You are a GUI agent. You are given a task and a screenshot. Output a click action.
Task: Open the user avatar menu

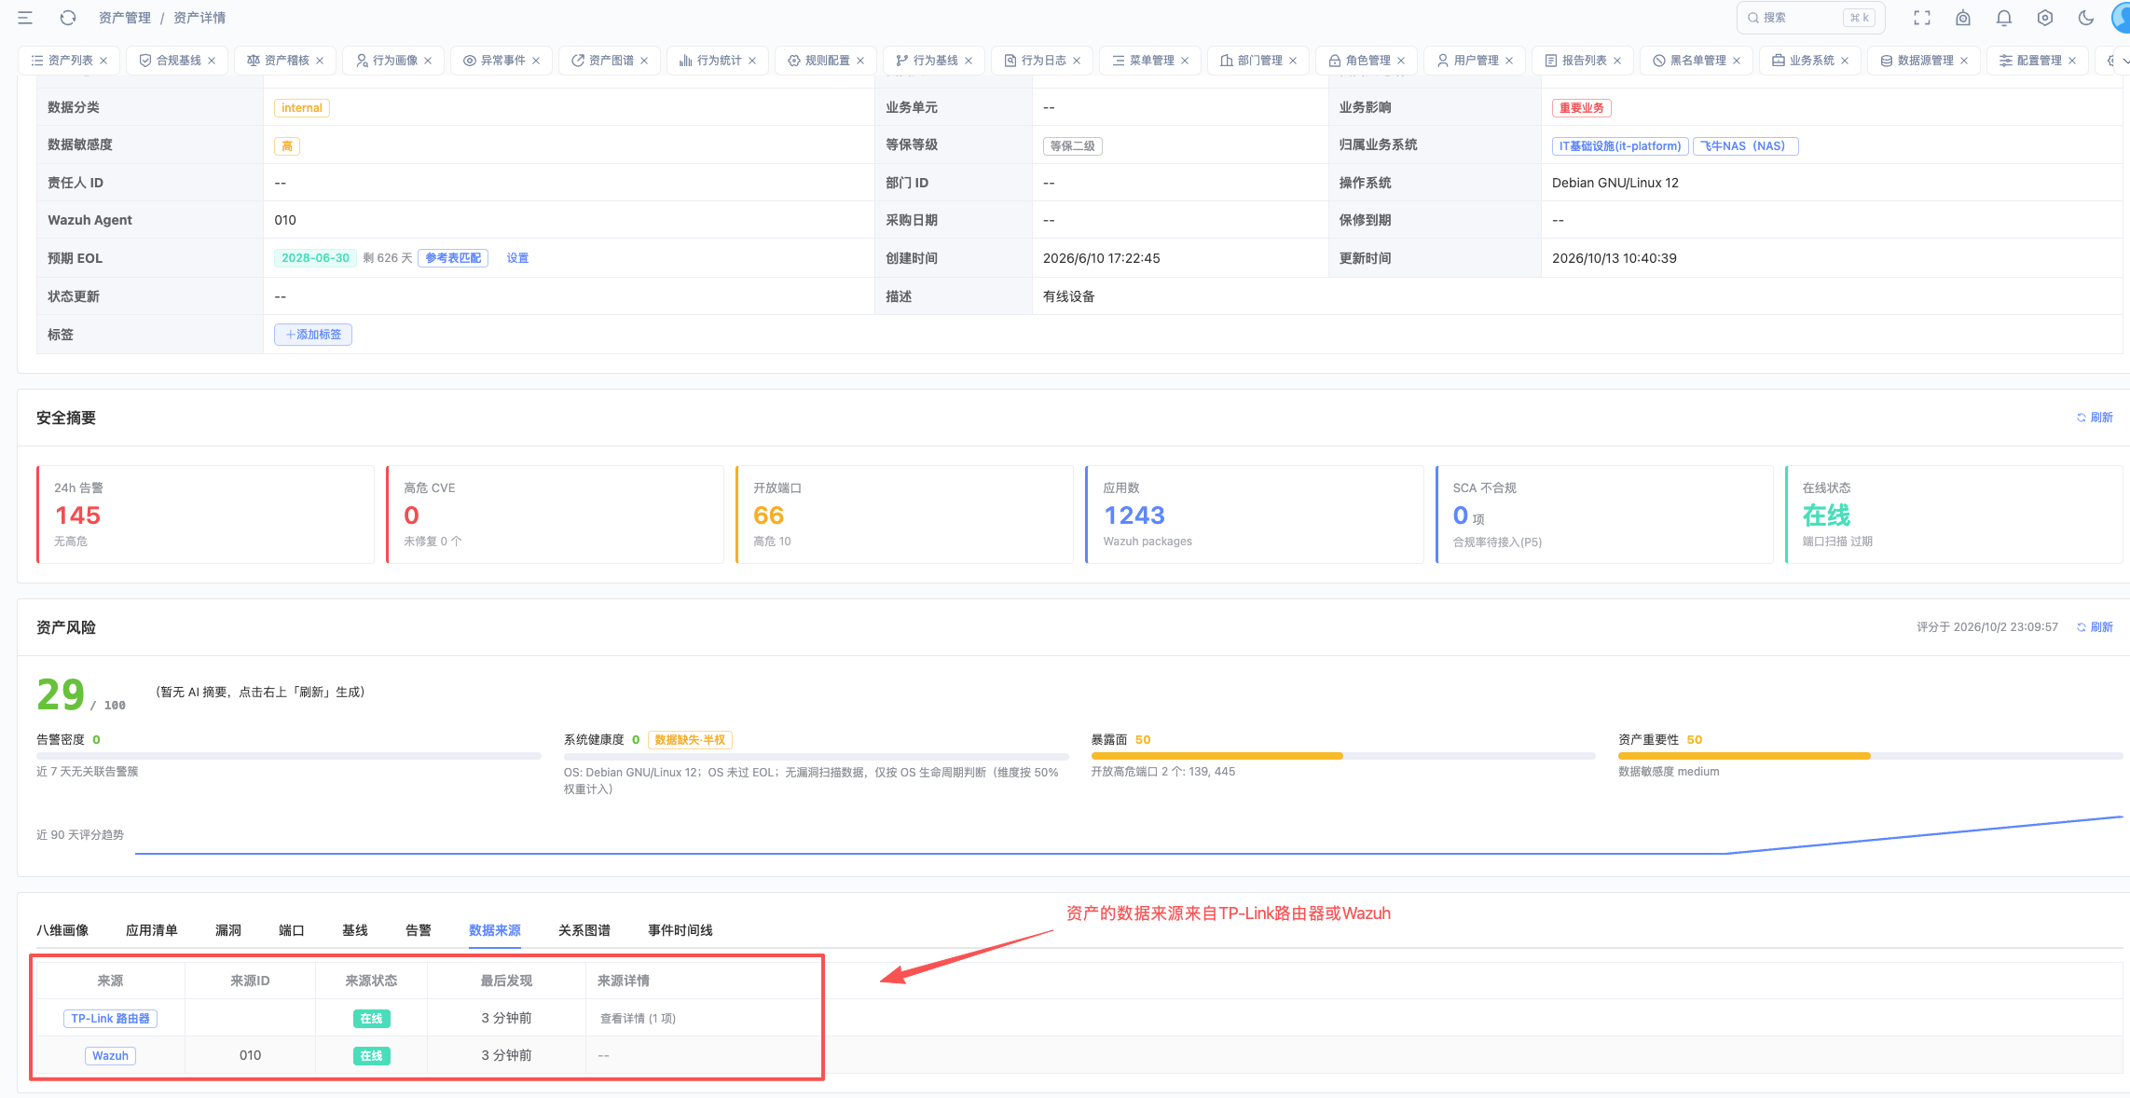(2120, 18)
